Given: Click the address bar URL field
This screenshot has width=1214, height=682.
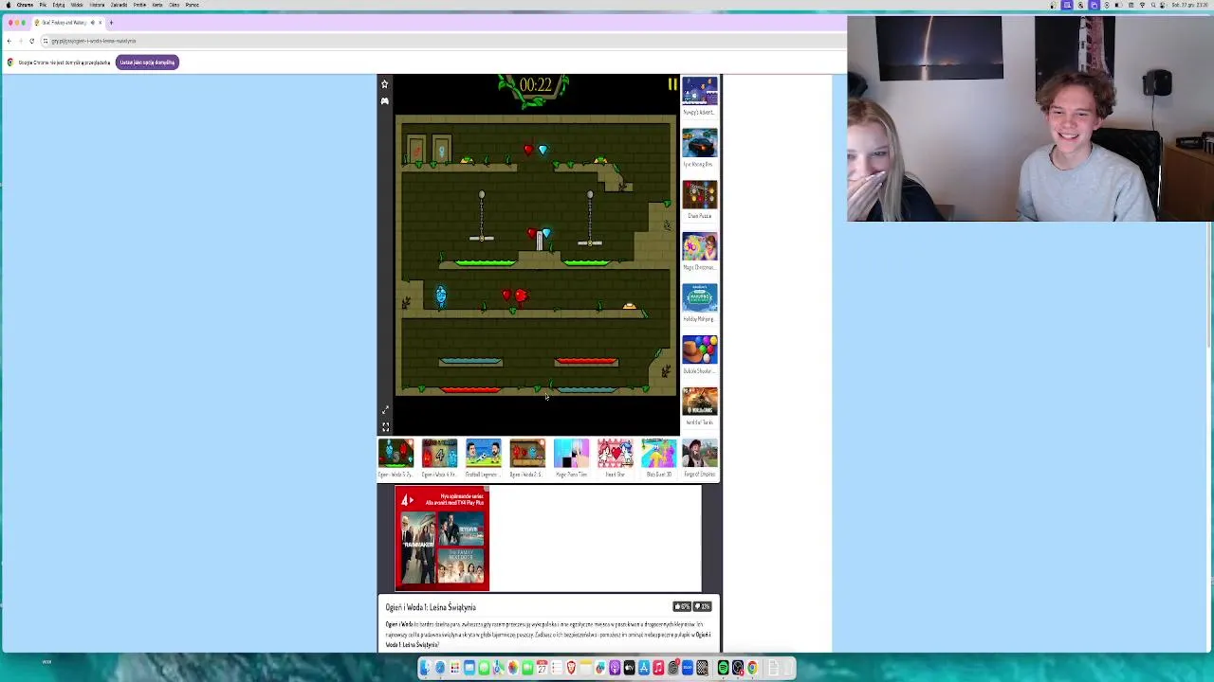Looking at the screenshot, I should [x=441, y=41].
